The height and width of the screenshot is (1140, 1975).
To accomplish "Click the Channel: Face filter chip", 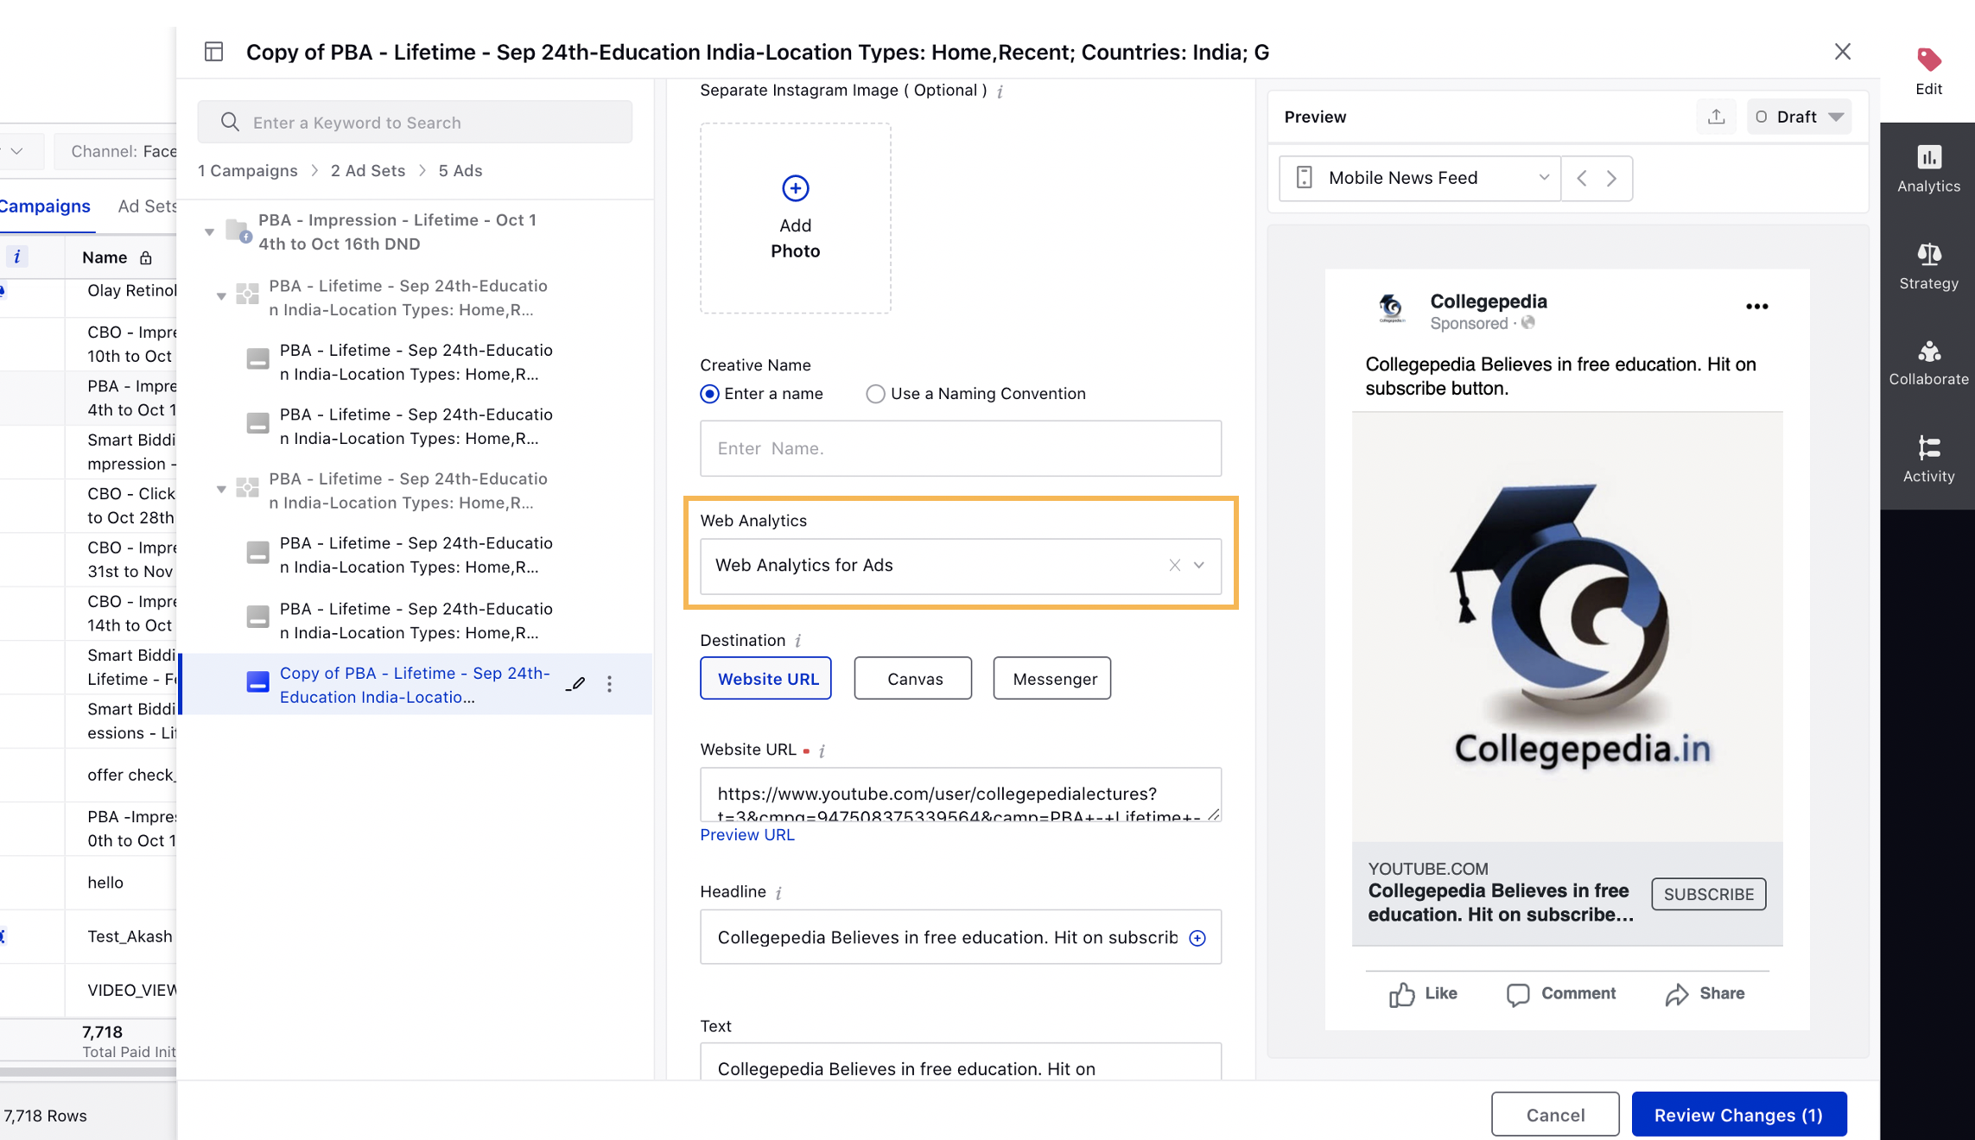I will point(116,151).
